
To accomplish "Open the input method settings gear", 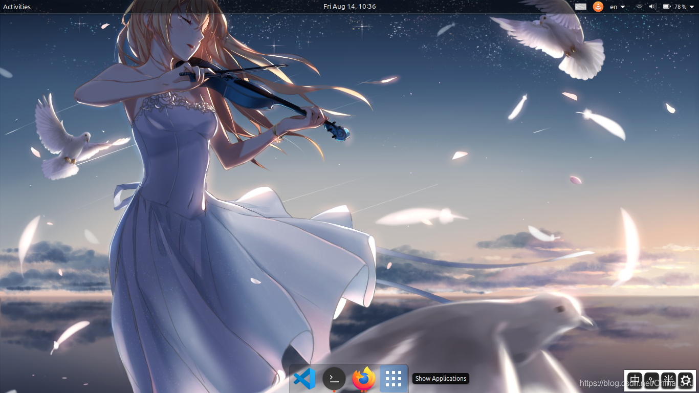I will pyautogui.click(x=685, y=380).
